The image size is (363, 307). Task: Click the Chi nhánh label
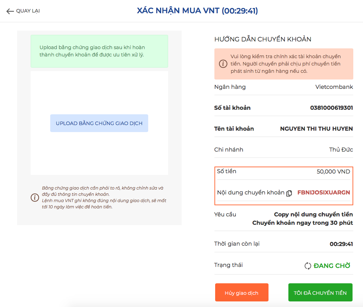[x=228, y=149]
